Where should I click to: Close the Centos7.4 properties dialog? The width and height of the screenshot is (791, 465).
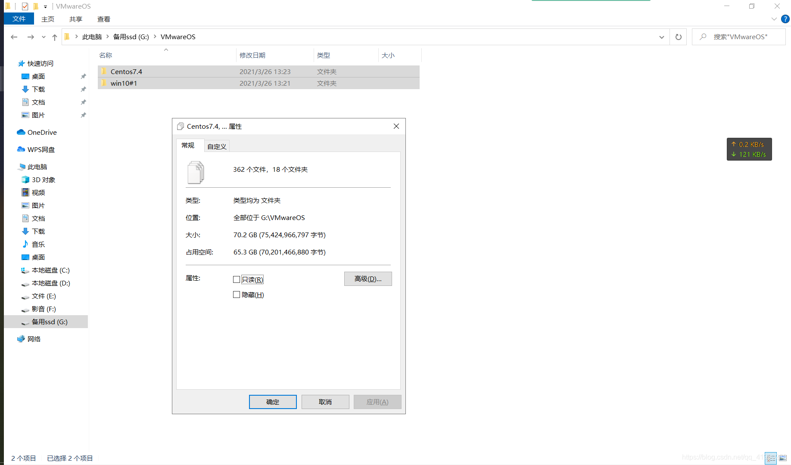[x=396, y=126]
